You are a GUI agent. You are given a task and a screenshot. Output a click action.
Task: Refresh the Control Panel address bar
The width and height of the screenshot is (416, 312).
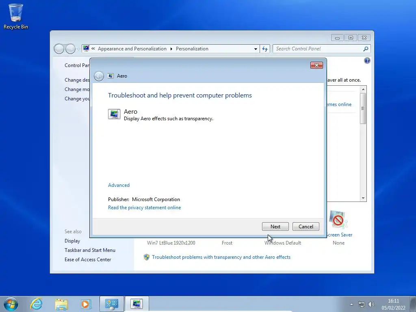[x=265, y=49]
